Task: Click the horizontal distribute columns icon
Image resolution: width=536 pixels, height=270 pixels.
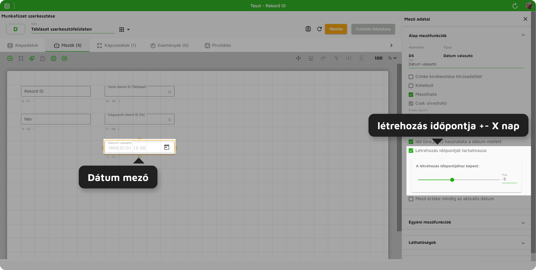Action: click(349, 58)
